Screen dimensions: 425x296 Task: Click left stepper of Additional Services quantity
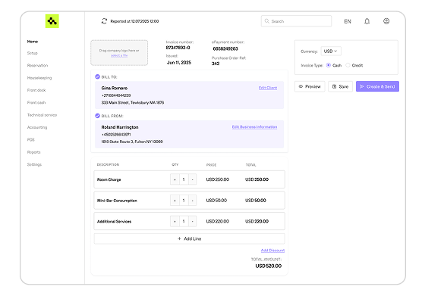(x=175, y=221)
